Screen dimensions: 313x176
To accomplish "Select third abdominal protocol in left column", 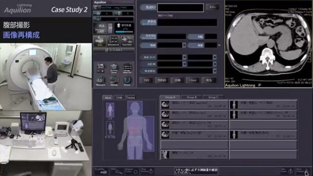I will [194, 125].
